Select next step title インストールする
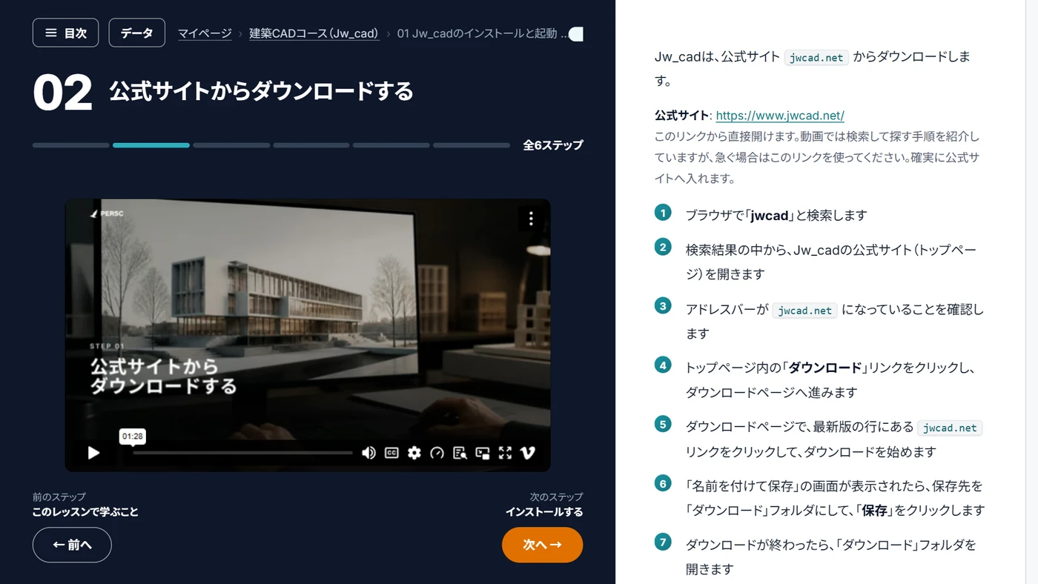Viewport: 1038px width, 584px height. (544, 512)
